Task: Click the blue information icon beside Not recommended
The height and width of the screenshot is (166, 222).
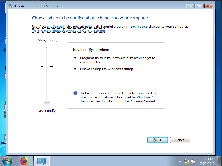Action: 75,93
